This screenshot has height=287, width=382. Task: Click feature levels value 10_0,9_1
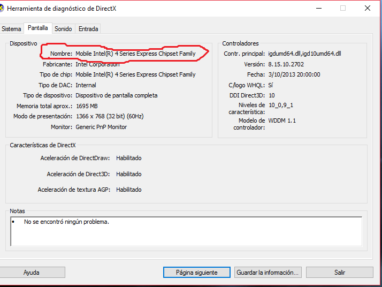pos(281,105)
